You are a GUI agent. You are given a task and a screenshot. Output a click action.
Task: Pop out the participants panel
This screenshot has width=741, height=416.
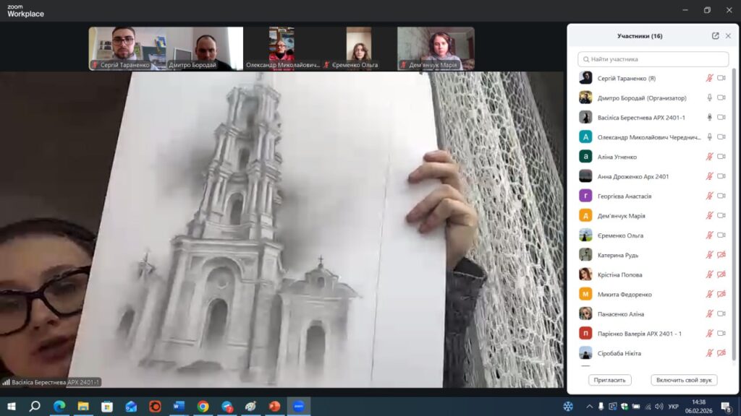715,36
